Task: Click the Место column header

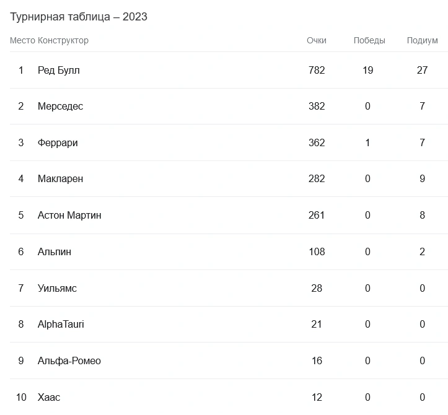Action: [22, 40]
